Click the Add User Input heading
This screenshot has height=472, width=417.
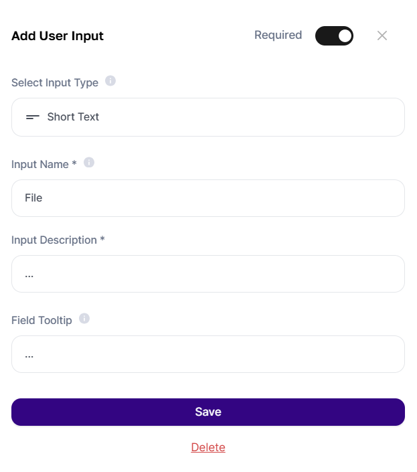pyautogui.click(x=58, y=36)
